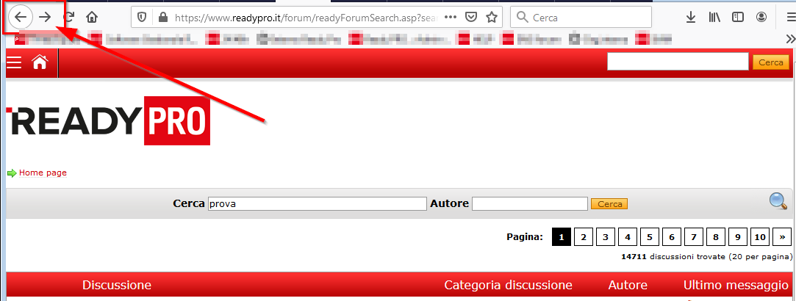Click the Cerca button in red header
Screen dimensions: 796x301
pyautogui.click(x=770, y=62)
